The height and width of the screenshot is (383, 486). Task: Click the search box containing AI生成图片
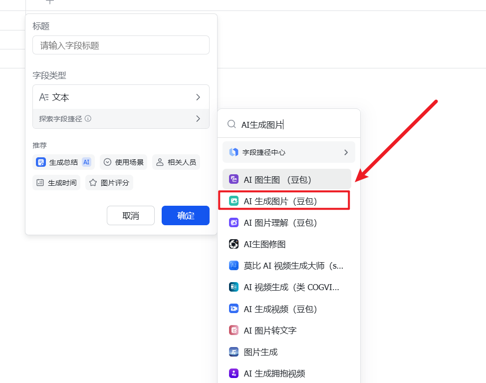pyautogui.click(x=289, y=125)
